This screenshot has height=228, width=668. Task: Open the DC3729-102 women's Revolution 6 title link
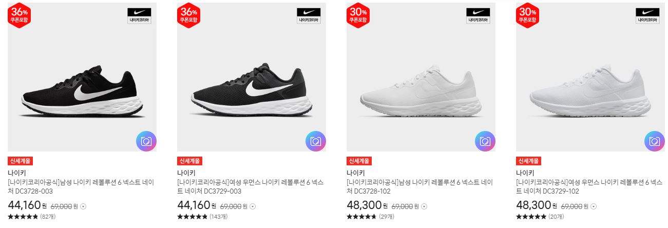tap(589, 186)
